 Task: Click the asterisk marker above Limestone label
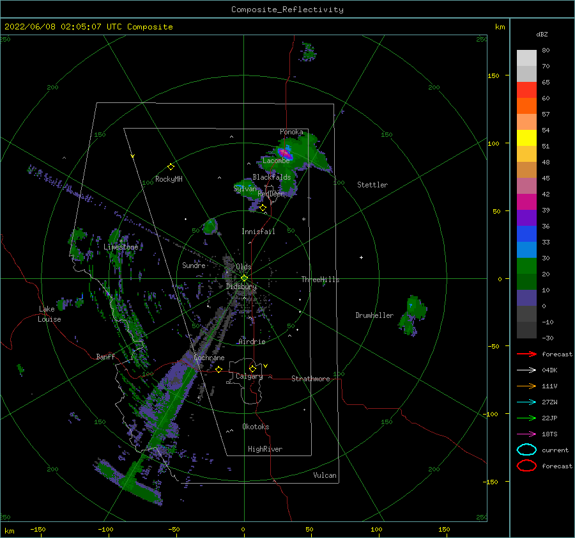click(121, 241)
